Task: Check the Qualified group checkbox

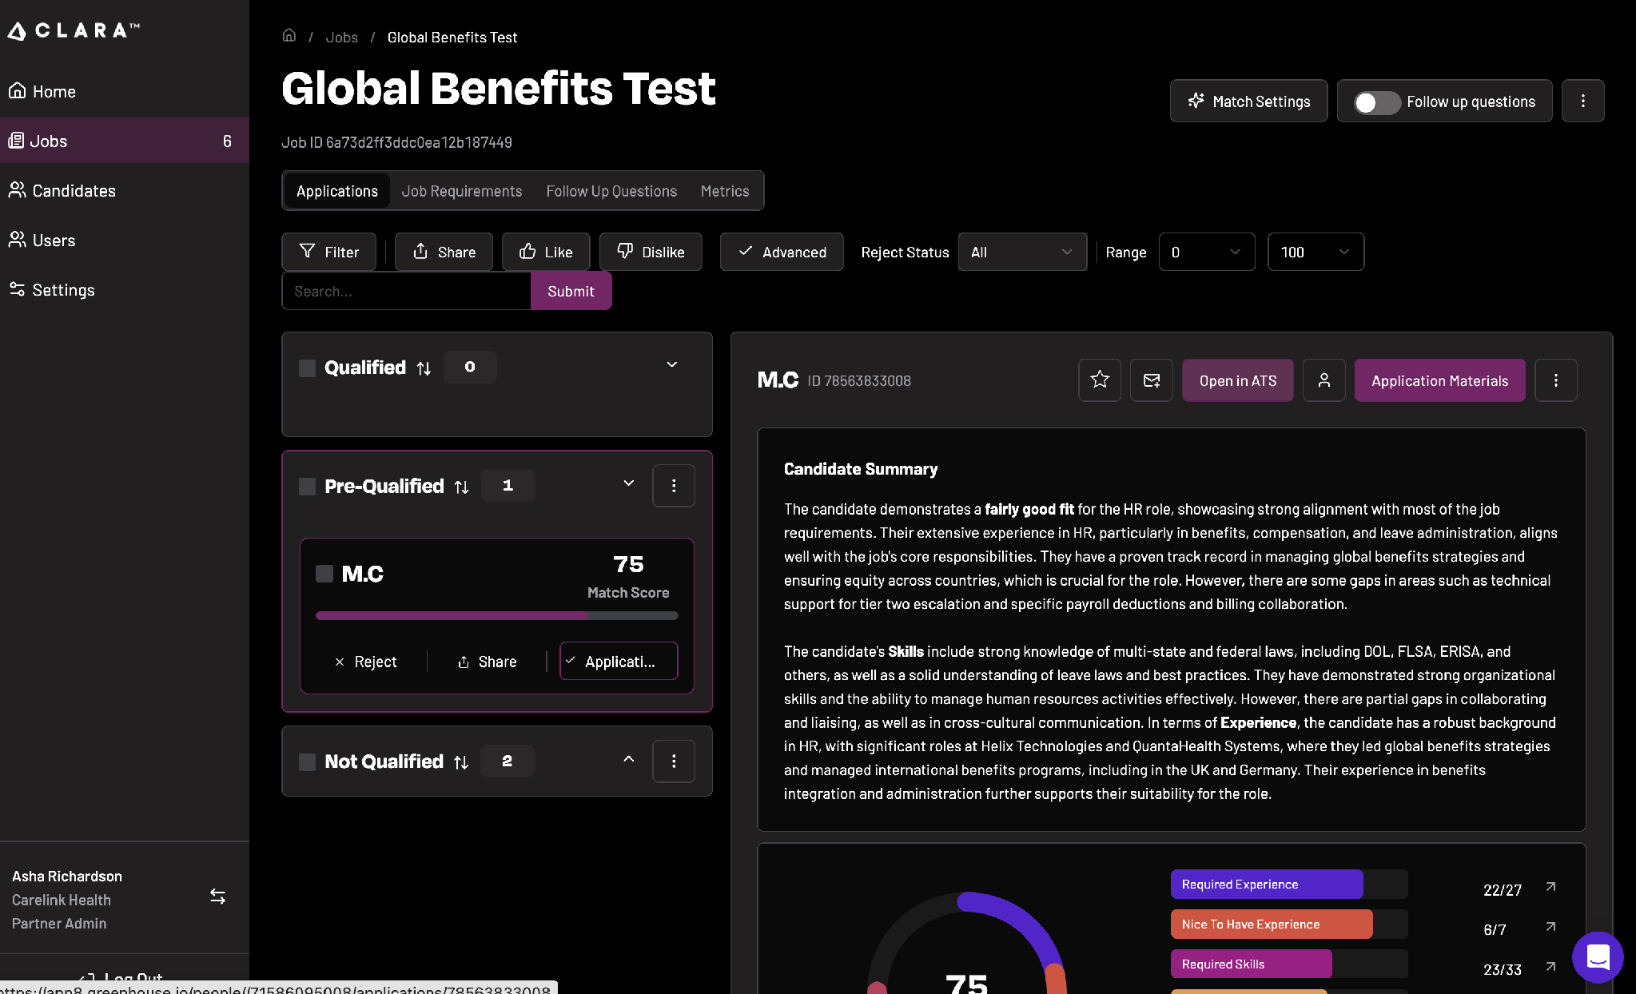Action: pos(307,368)
